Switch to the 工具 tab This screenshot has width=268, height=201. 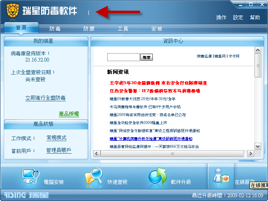point(123,28)
